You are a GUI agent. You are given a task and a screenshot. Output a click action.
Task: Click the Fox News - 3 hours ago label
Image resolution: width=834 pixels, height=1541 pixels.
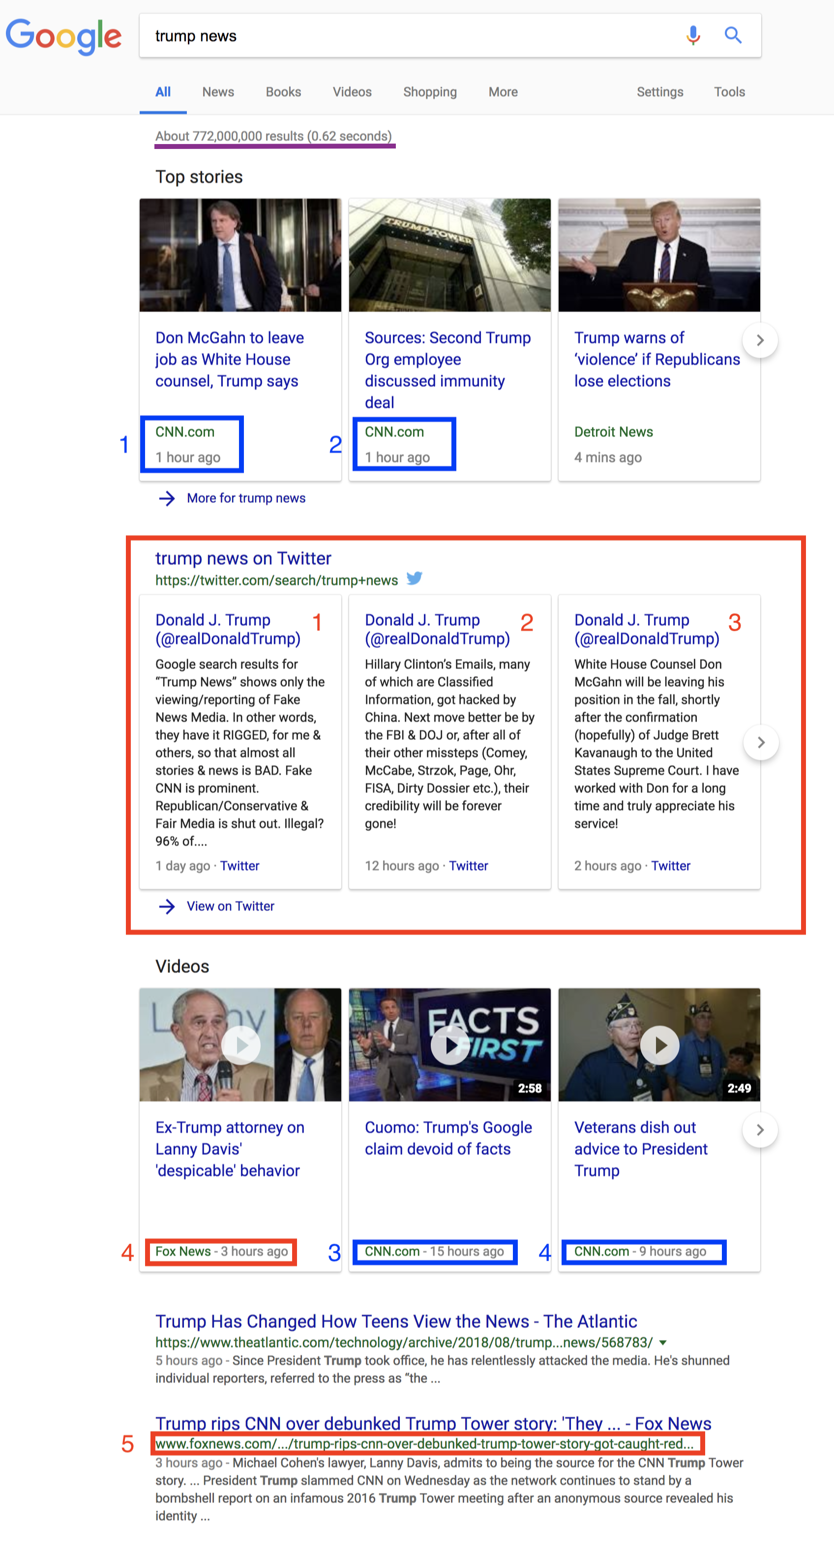[x=221, y=1251]
